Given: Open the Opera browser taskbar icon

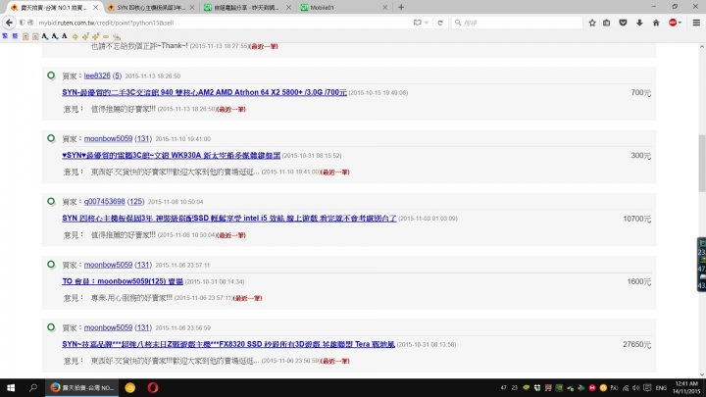Looking at the screenshot, I should coord(153,387).
